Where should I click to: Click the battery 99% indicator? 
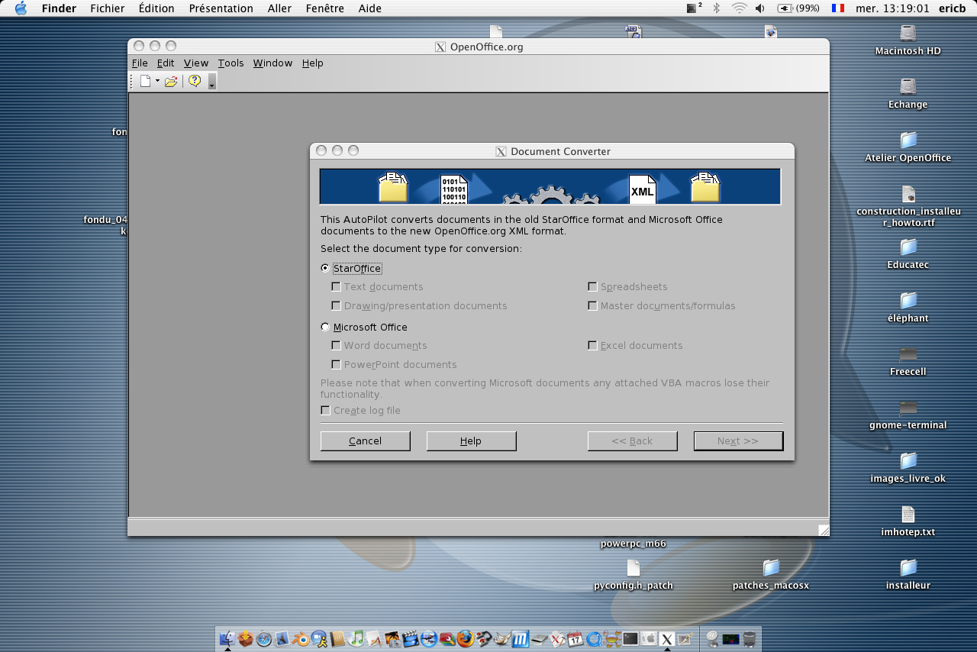798,8
